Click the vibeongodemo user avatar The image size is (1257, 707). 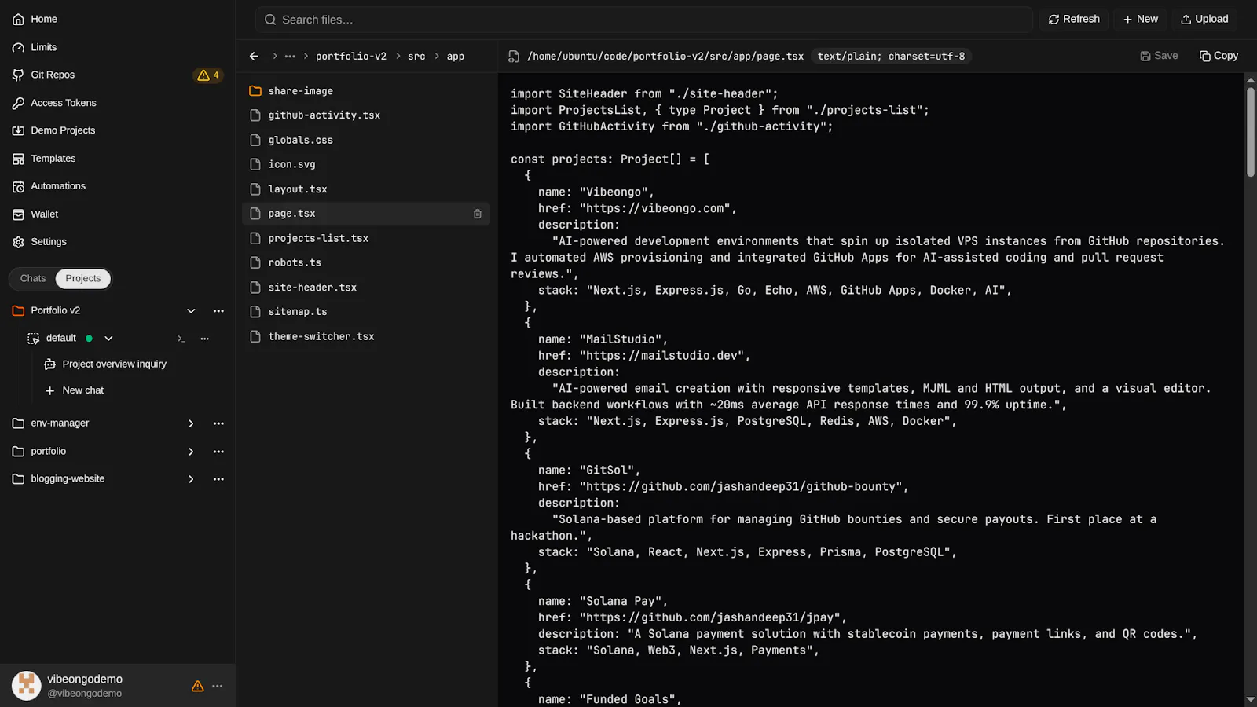pyautogui.click(x=26, y=686)
